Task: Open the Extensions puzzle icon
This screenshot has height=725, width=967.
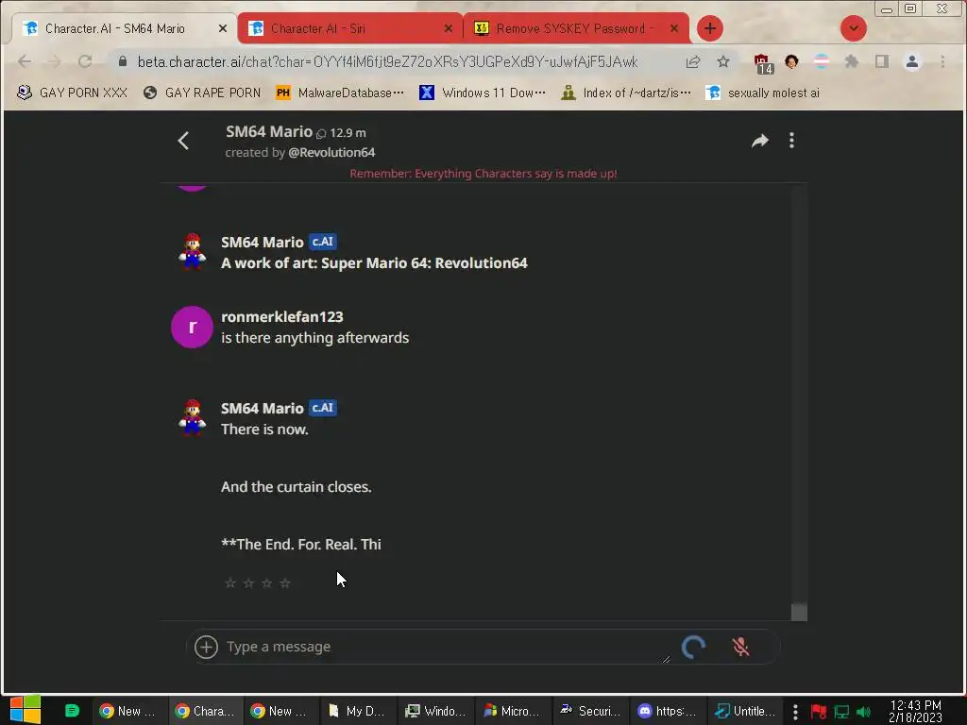Action: tap(852, 61)
